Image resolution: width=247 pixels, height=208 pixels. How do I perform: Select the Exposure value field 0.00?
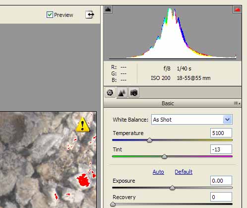[x=221, y=181]
